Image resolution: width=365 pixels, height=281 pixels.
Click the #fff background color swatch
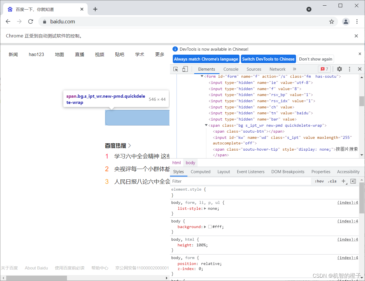(x=210, y=227)
